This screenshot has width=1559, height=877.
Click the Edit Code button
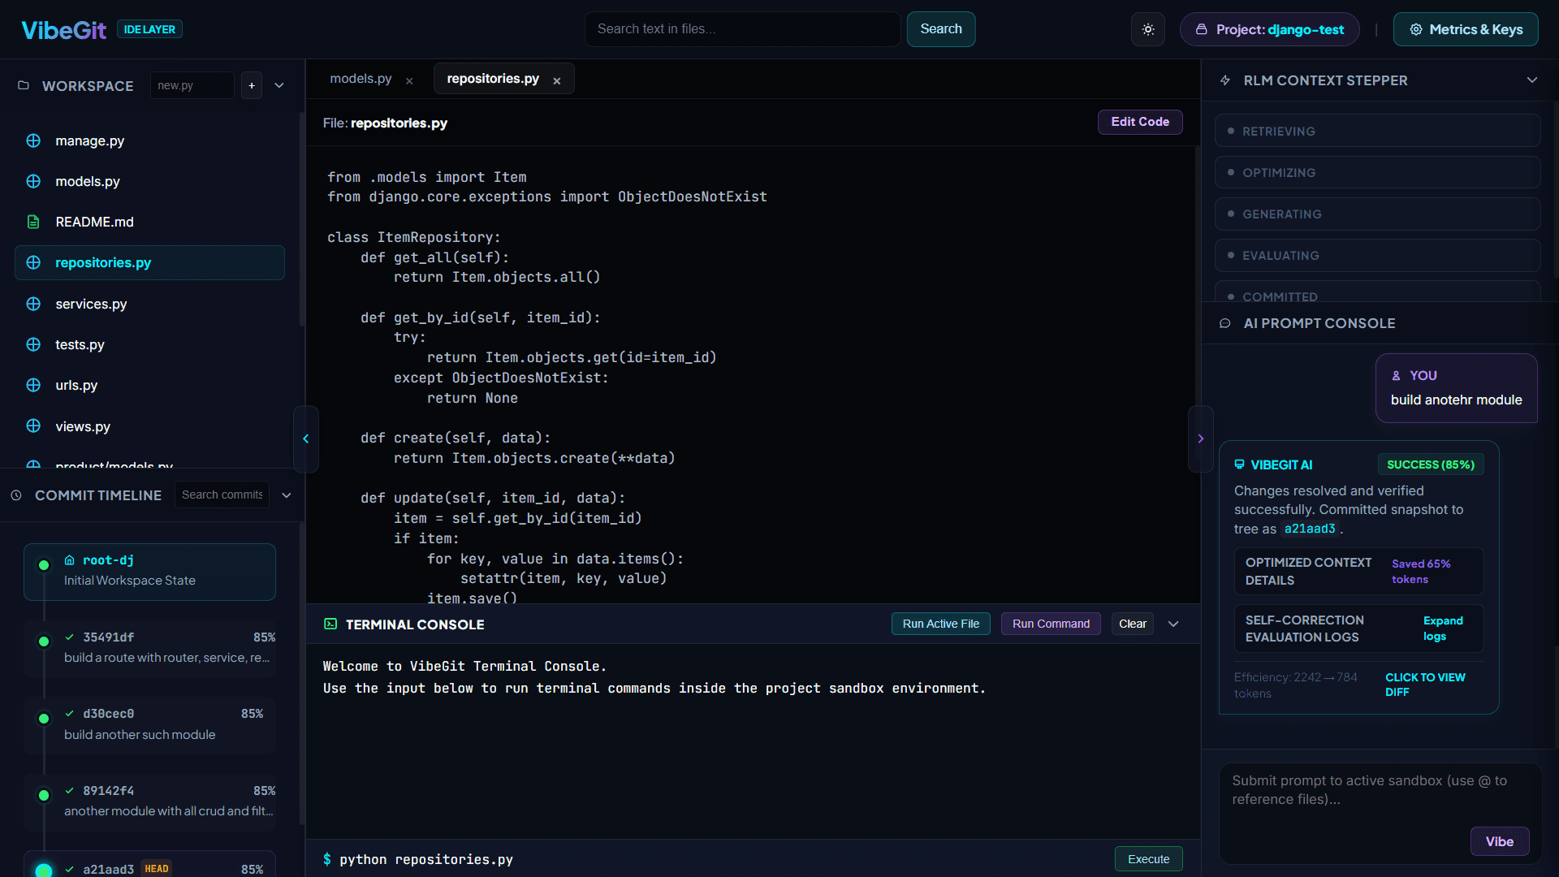coord(1140,122)
